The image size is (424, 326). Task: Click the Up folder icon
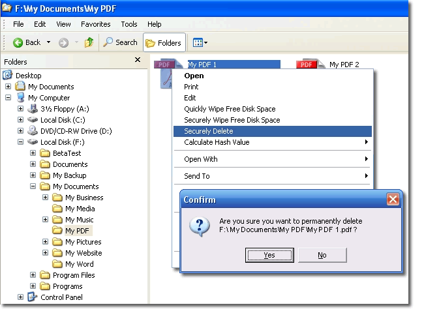89,42
